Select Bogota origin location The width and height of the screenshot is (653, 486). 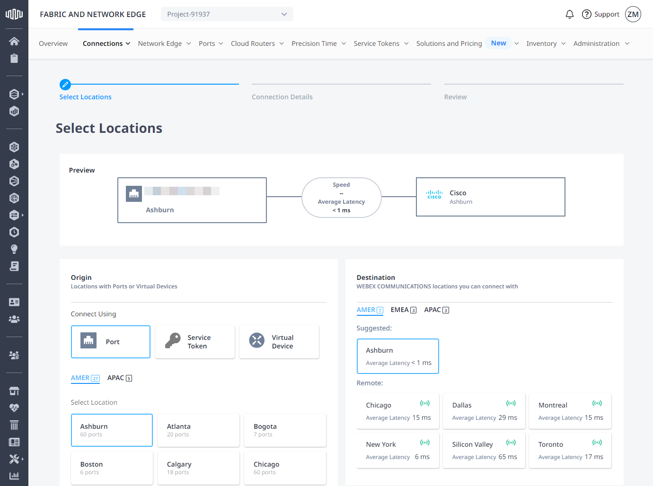pyautogui.click(x=285, y=430)
